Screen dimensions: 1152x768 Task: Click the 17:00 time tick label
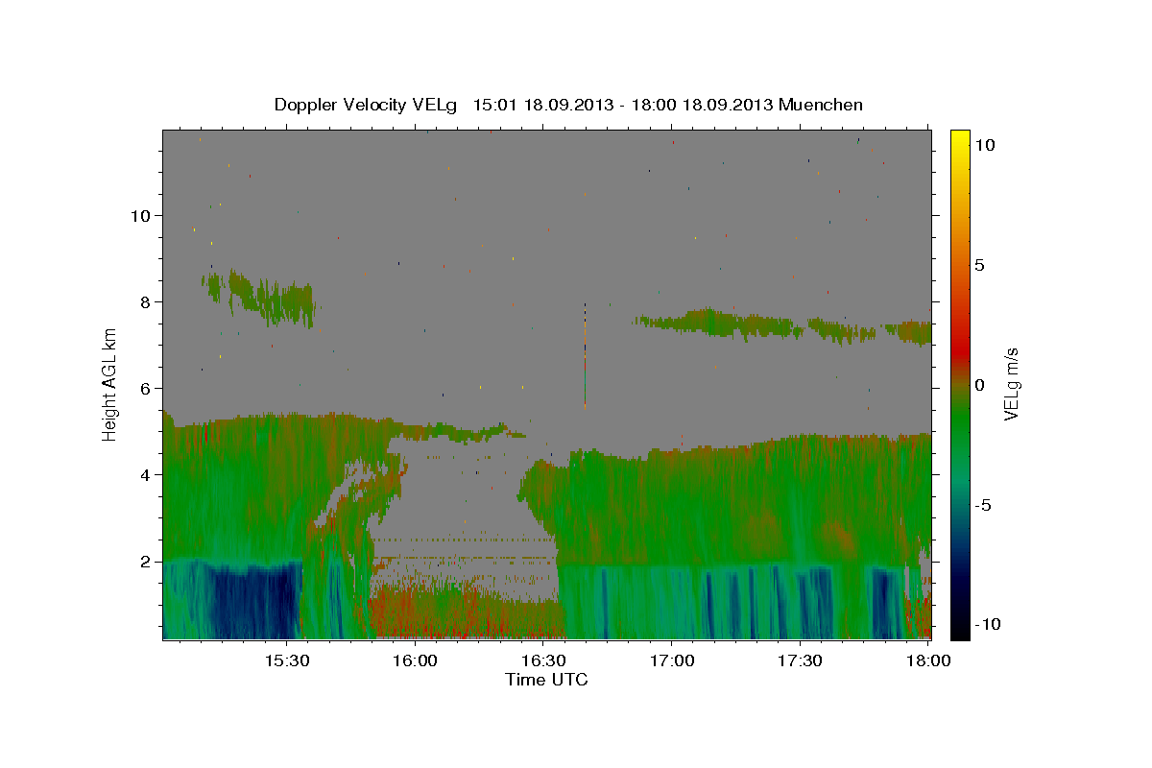tap(672, 661)
